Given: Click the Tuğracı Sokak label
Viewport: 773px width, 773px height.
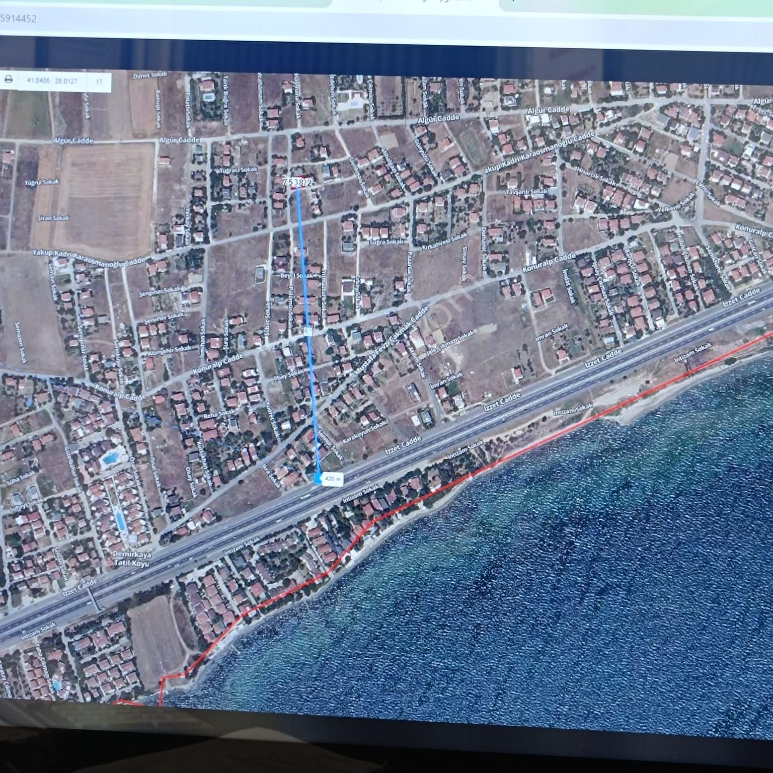Looking at the screenshot, I should pos(239,170).
